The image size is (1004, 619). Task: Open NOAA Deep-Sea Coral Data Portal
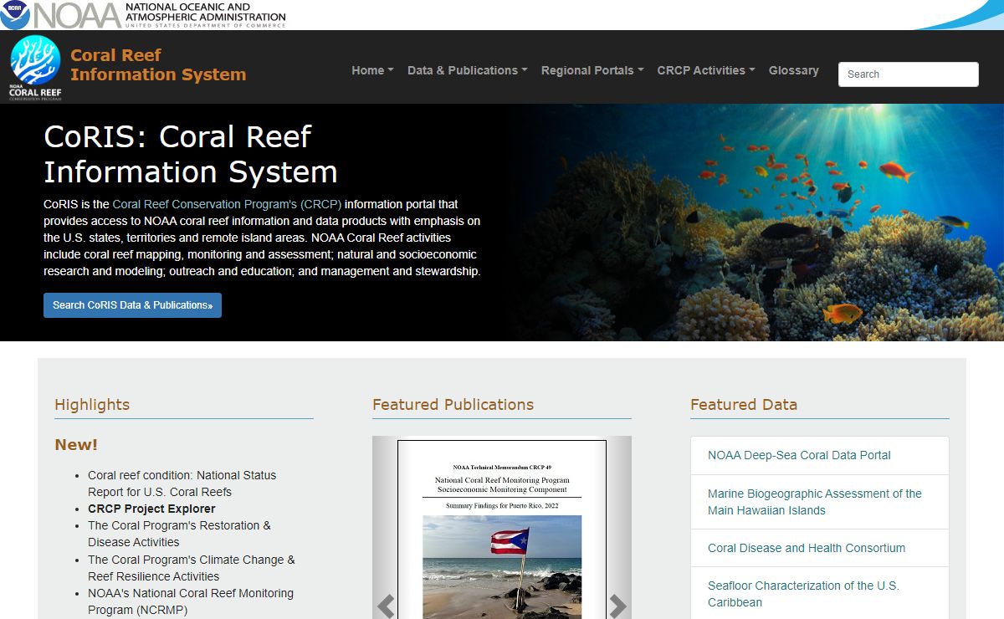799,455
